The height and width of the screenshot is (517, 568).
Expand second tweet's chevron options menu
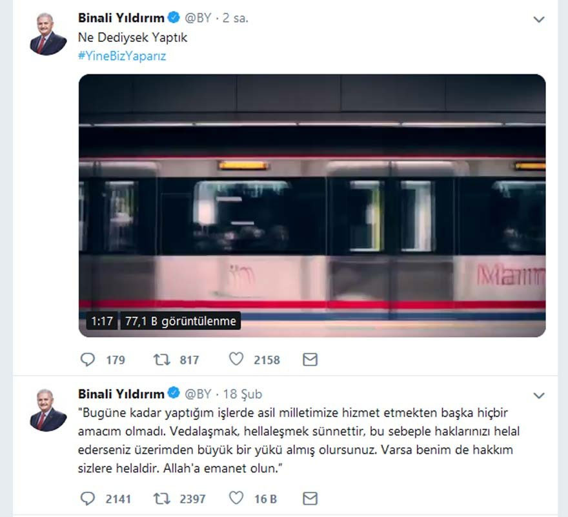click(x=539, y=395)
